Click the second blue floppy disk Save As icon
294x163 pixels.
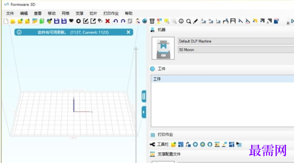click(x=64, y=21)
